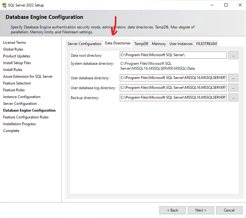The image size is (246, 218).
Task: Select Feature Selection step
Action: click(17, 83)
